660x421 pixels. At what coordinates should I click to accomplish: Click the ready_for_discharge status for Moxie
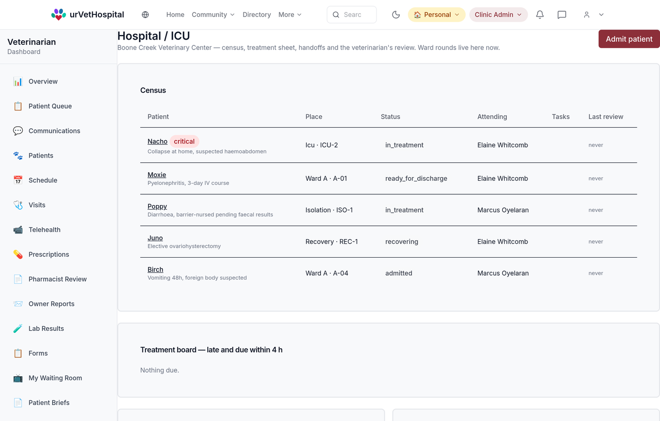[416, 178]
